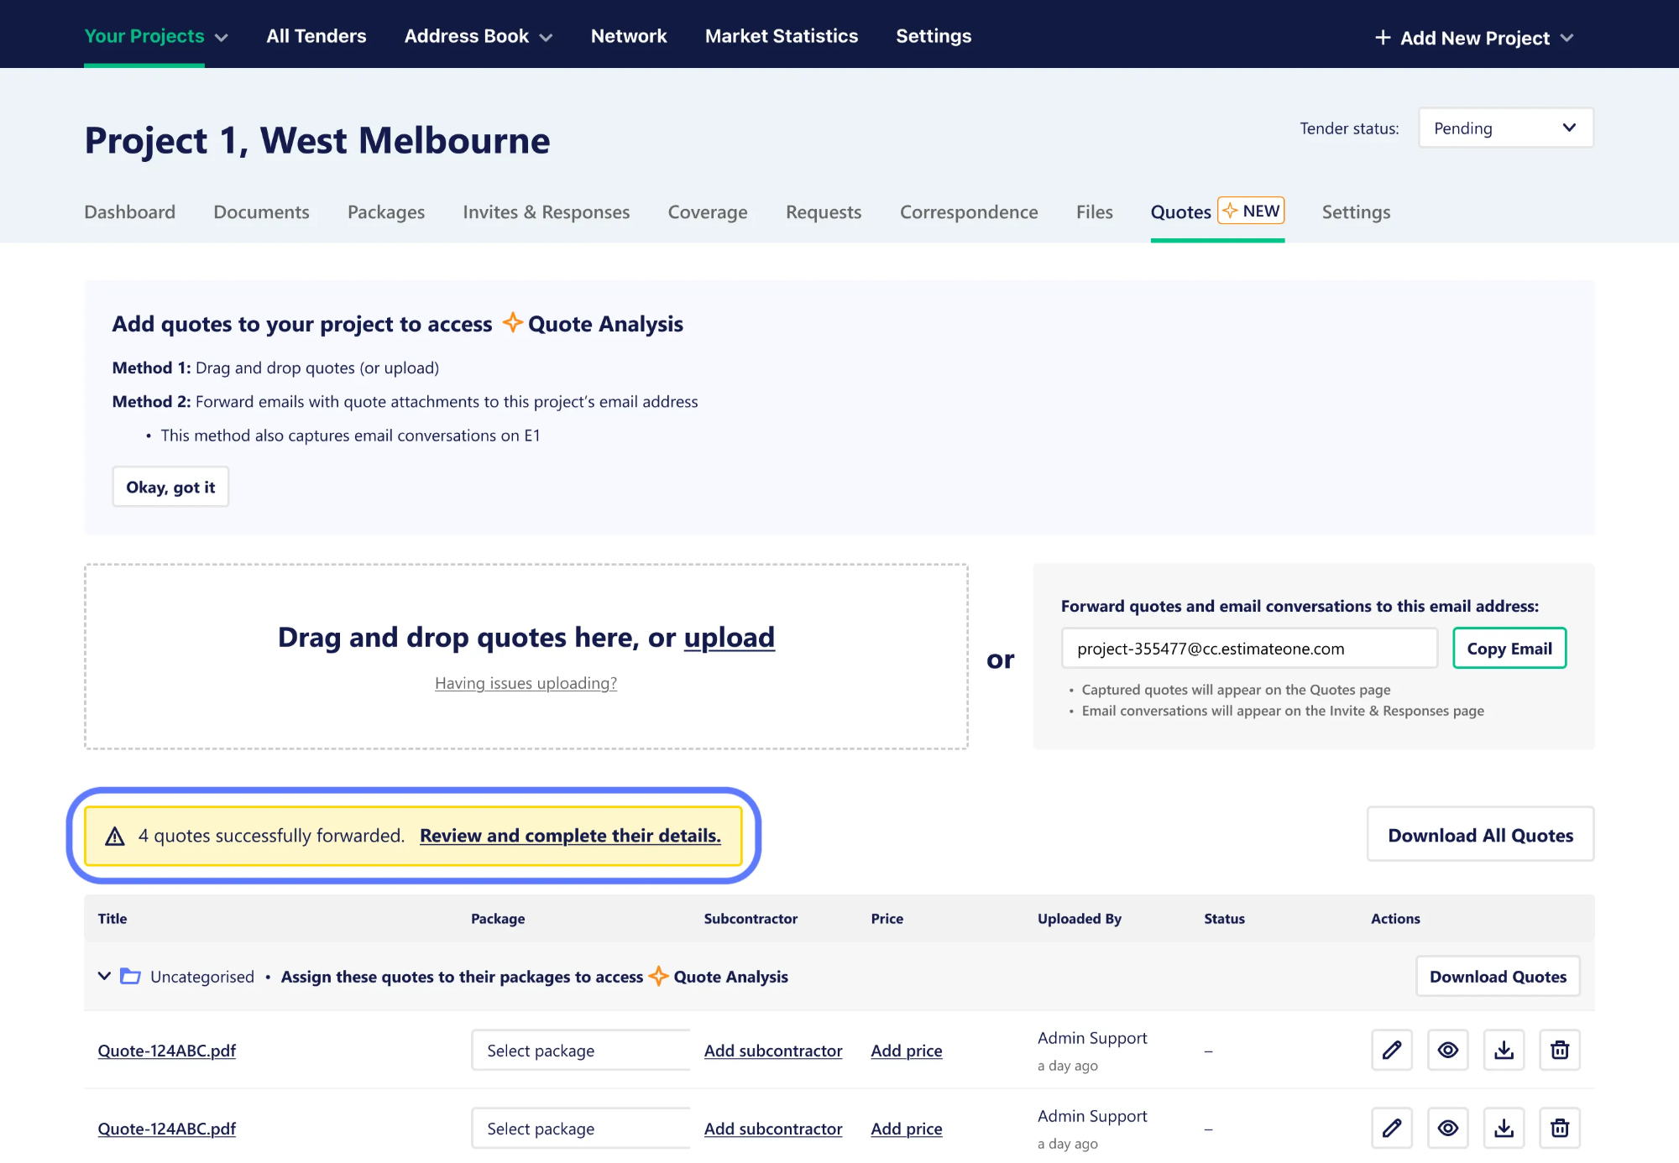Screen dimensions: 1679x1163
Task: Click the pencil edit icon in second quote row
Action: 1391,1128
